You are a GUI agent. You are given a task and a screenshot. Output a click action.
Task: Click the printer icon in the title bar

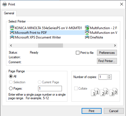point(5,4)
